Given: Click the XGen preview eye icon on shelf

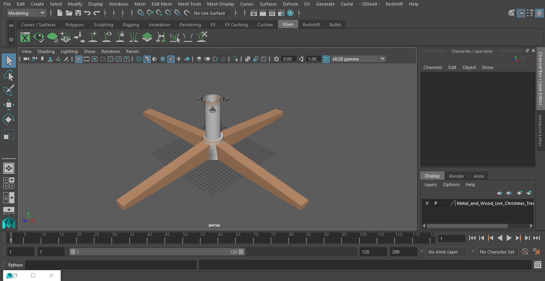Looking at the screenshot, I should [39, 37].
